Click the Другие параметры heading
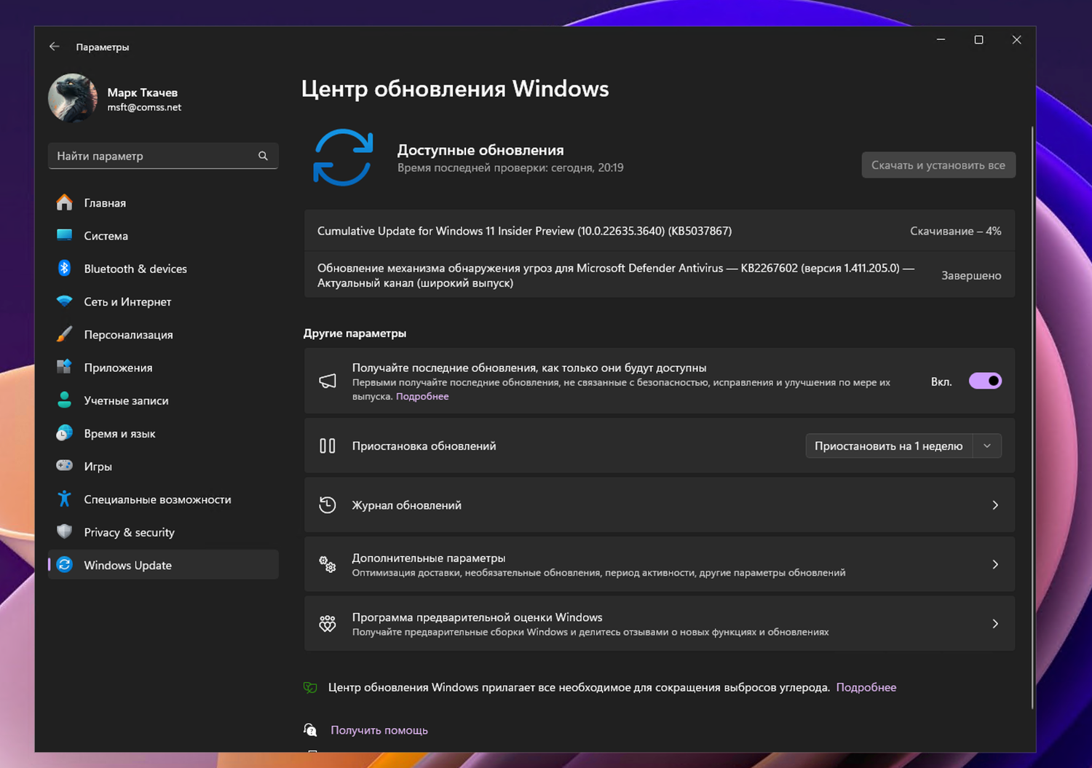1092x768 pixels. tap(355, 333)
